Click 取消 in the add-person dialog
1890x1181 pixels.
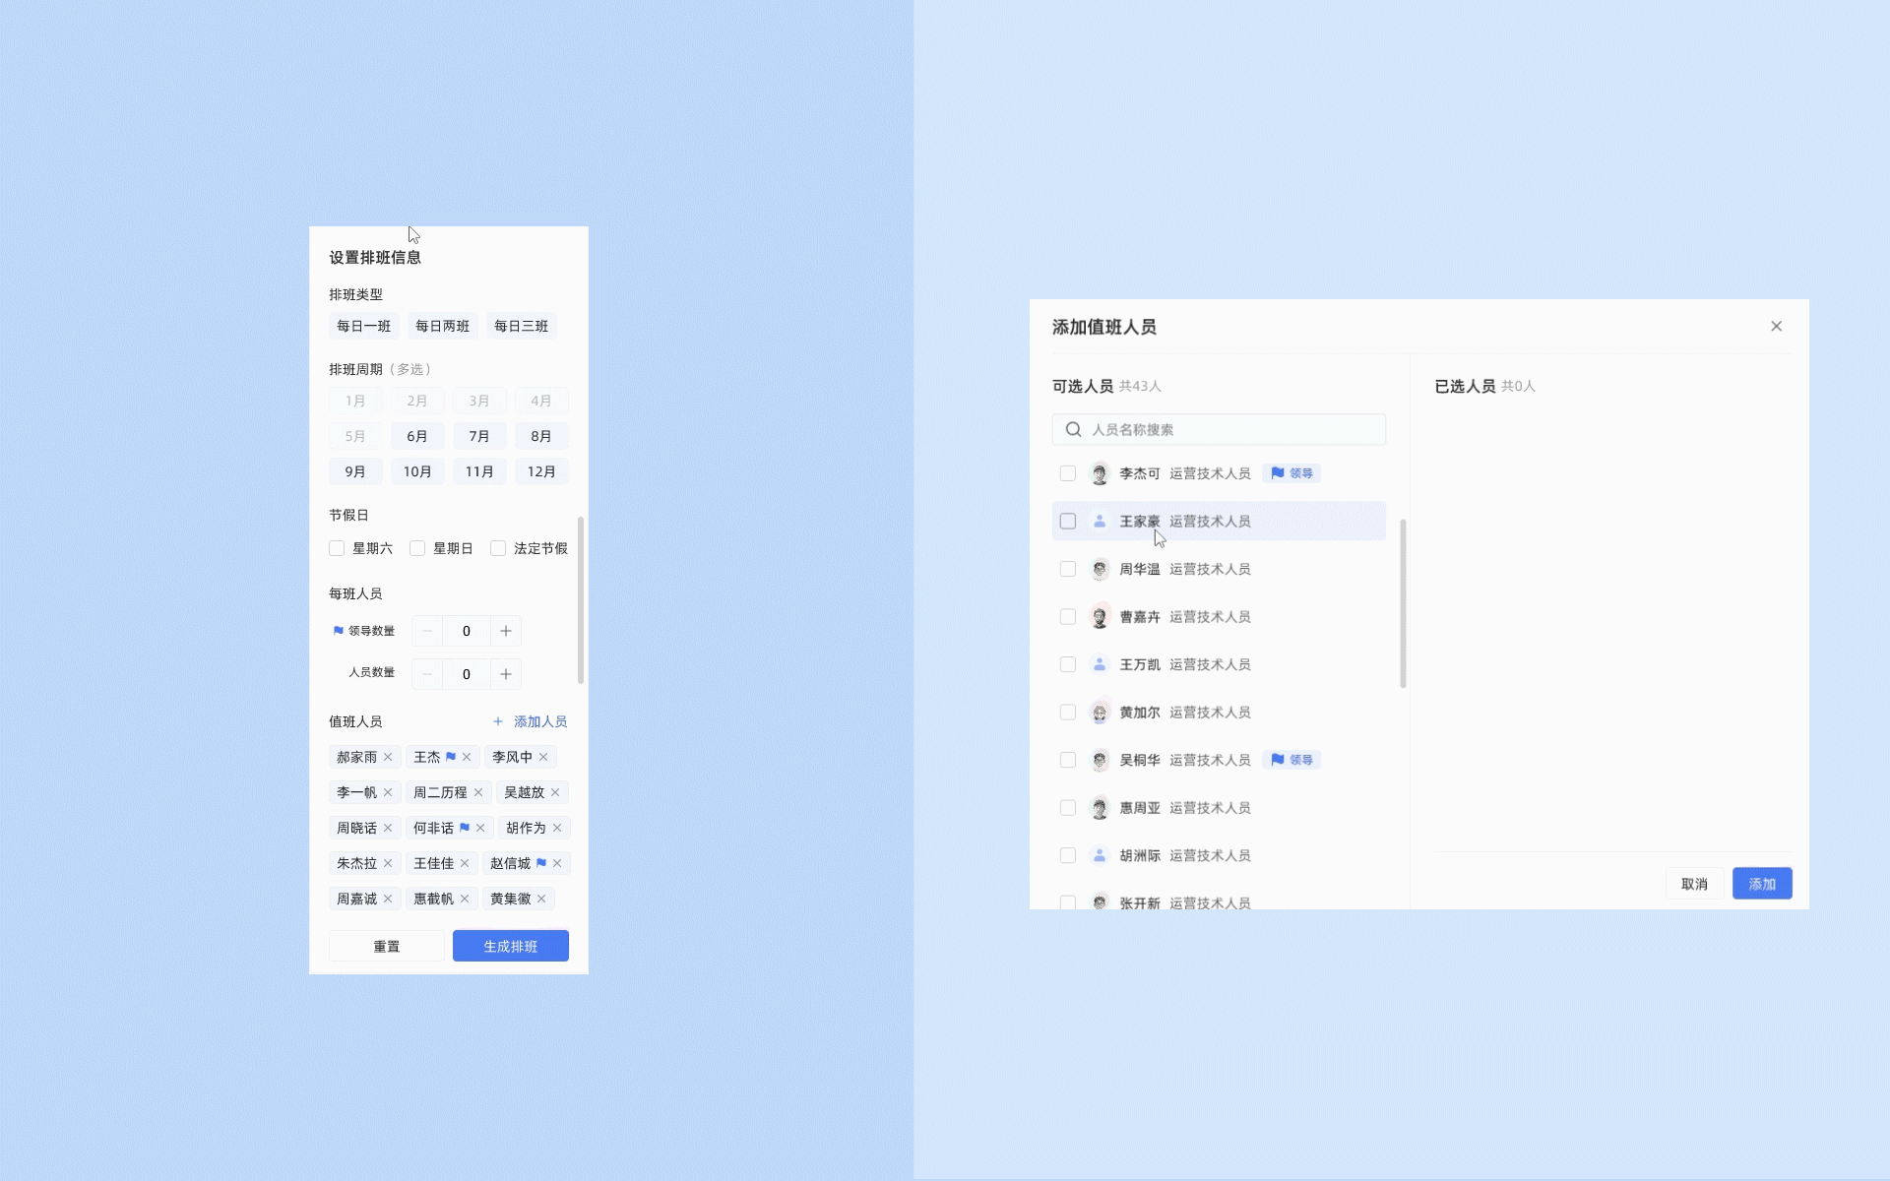pos(1693,884)
